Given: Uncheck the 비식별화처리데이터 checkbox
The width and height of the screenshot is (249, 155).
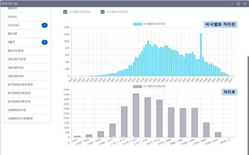Looking at the screenshot, I should (x=103, y=12).
